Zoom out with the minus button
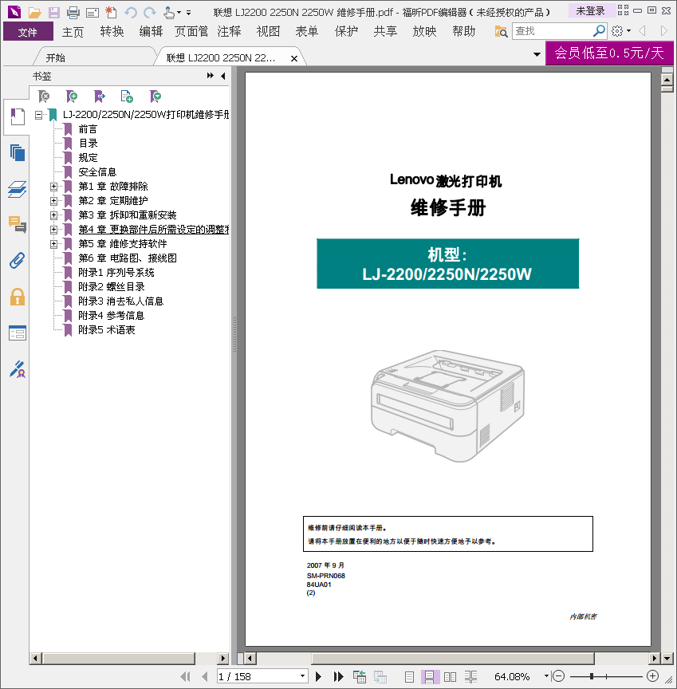The height and width of the screenshot is (689, 677). click(558, 675)
